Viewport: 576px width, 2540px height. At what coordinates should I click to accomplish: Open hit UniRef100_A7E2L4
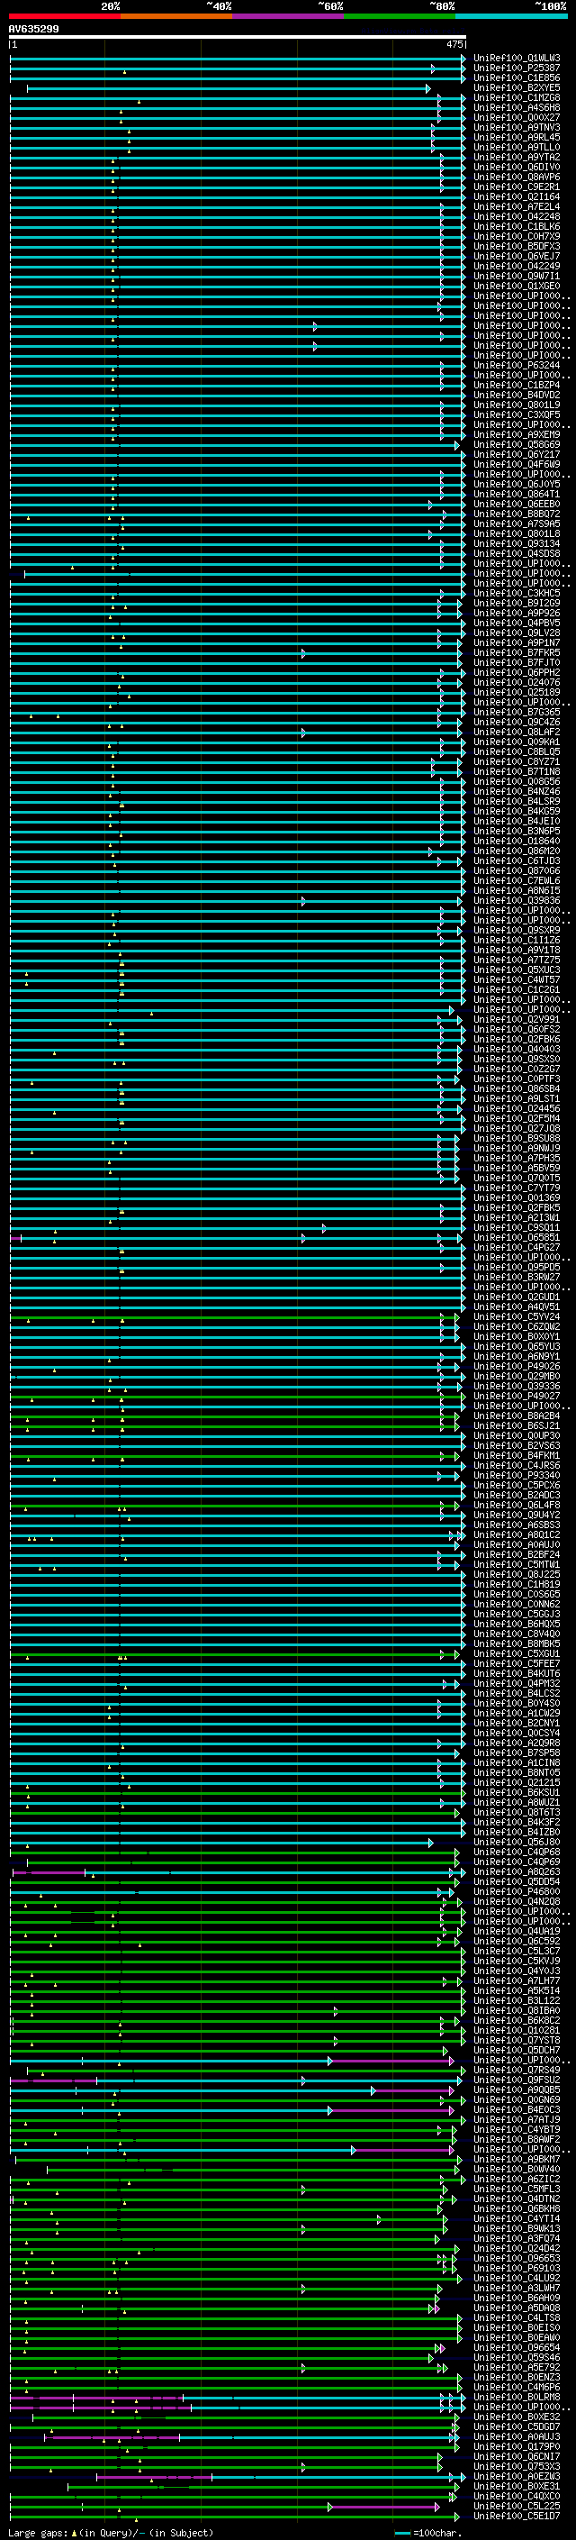tap(517, 207)
